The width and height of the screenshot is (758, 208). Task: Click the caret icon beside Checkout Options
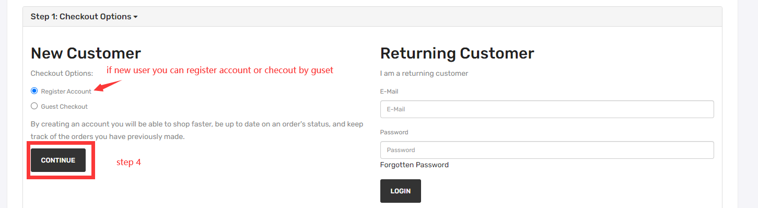tap(136, 17)
